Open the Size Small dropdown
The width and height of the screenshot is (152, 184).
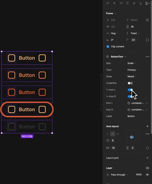coord(132,63)
